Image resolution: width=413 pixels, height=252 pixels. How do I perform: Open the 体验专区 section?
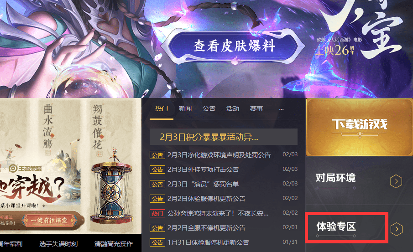(336, 226)
